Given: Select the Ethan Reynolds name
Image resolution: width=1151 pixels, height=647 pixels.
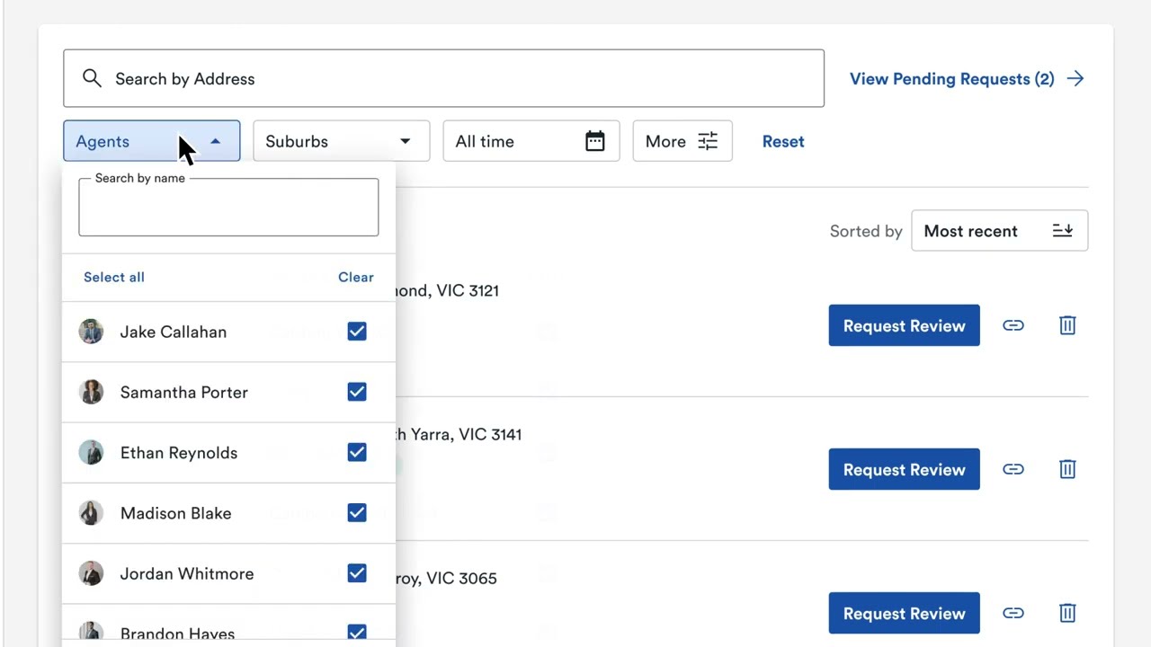Looking at the screenshot, I should click(179, 452).
